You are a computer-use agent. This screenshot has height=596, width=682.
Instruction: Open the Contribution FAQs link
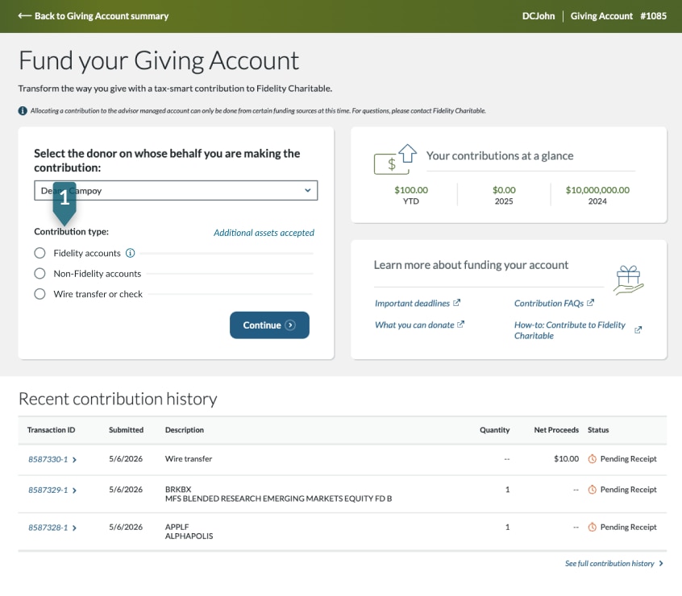[x=549, y=303]
